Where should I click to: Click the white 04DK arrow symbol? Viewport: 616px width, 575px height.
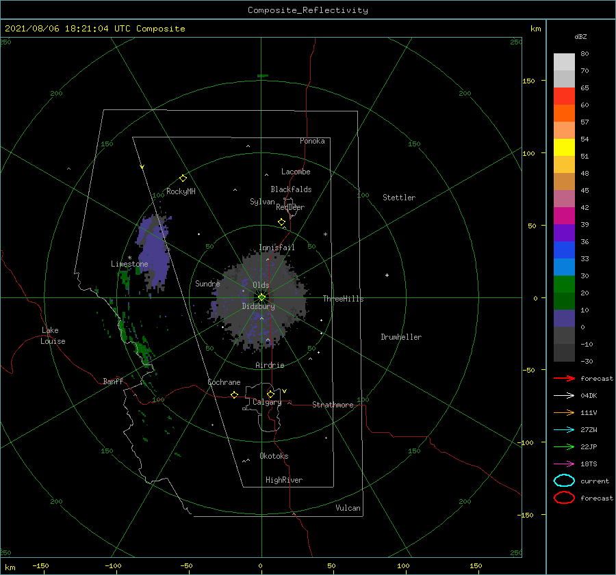click(x=564, y=395)
